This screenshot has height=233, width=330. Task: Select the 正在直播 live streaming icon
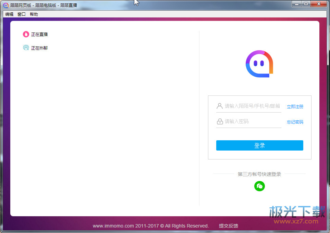(26, 34)
